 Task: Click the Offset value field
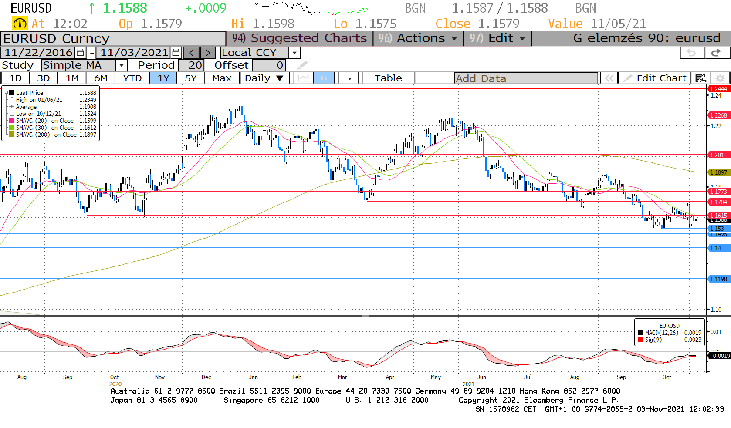[x=269, y=65]
